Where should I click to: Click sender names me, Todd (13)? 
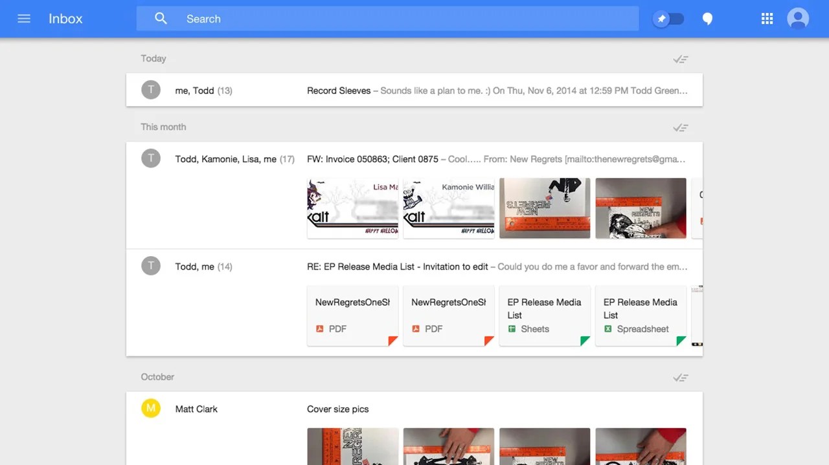203,91
